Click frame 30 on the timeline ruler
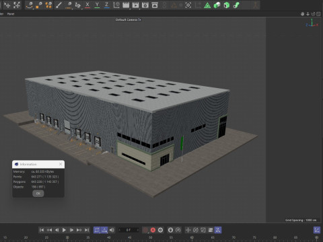 [x=67, y=237]
